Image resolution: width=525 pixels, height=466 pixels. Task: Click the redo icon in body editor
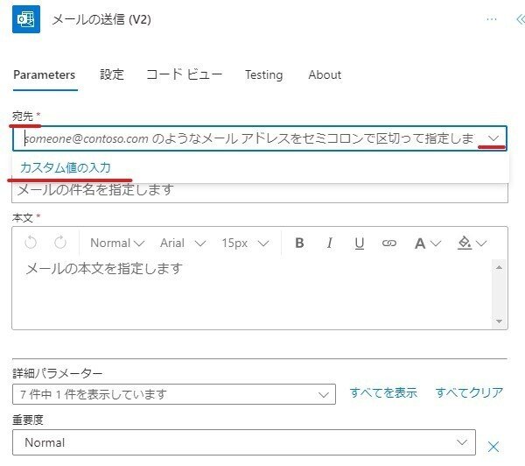(60, 243)
